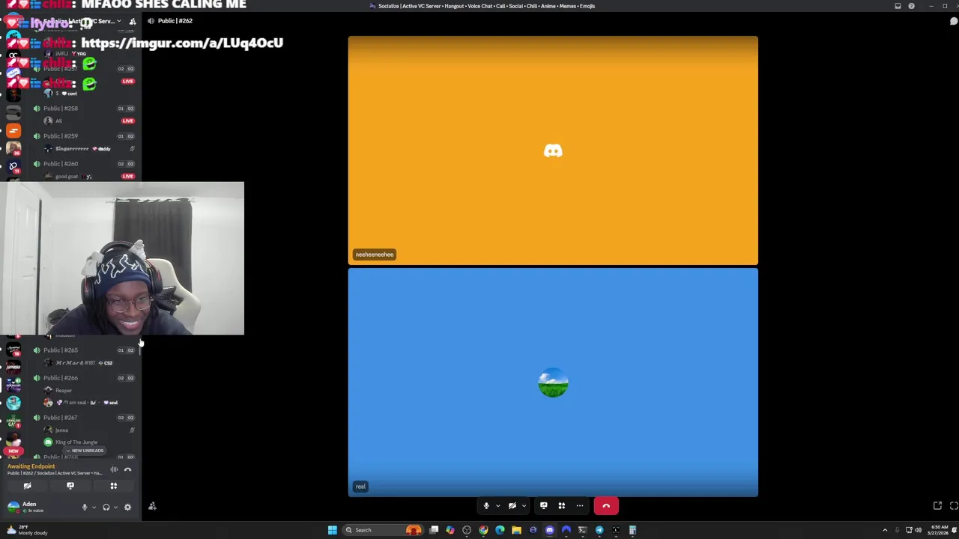The height and width of the screenshot is (539, 959).
Task: Open Aden's user profile avatar
Action: click(x=13, y=507)
